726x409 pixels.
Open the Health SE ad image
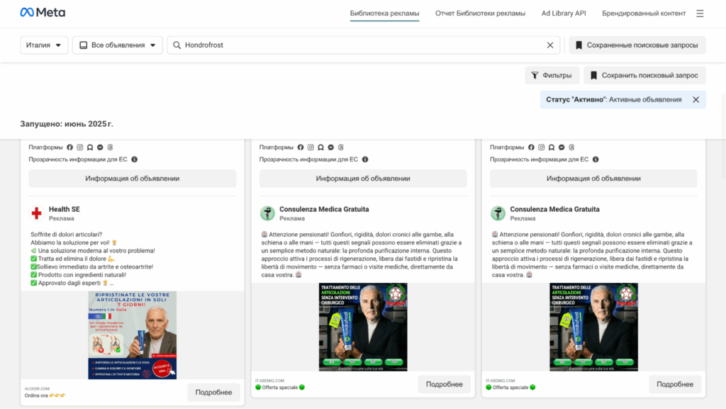point(133,335)
